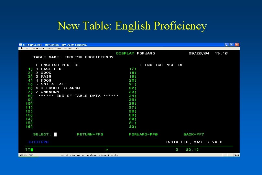This screenshot has height=175, width=262.
Task: Open the Window menu
Action: point(68,48)
